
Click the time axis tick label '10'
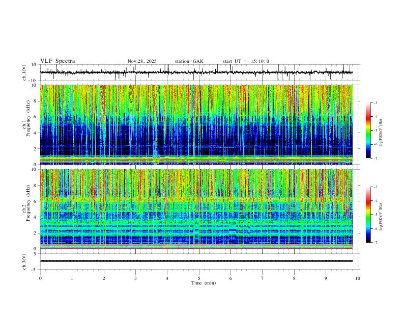point(358,278)
